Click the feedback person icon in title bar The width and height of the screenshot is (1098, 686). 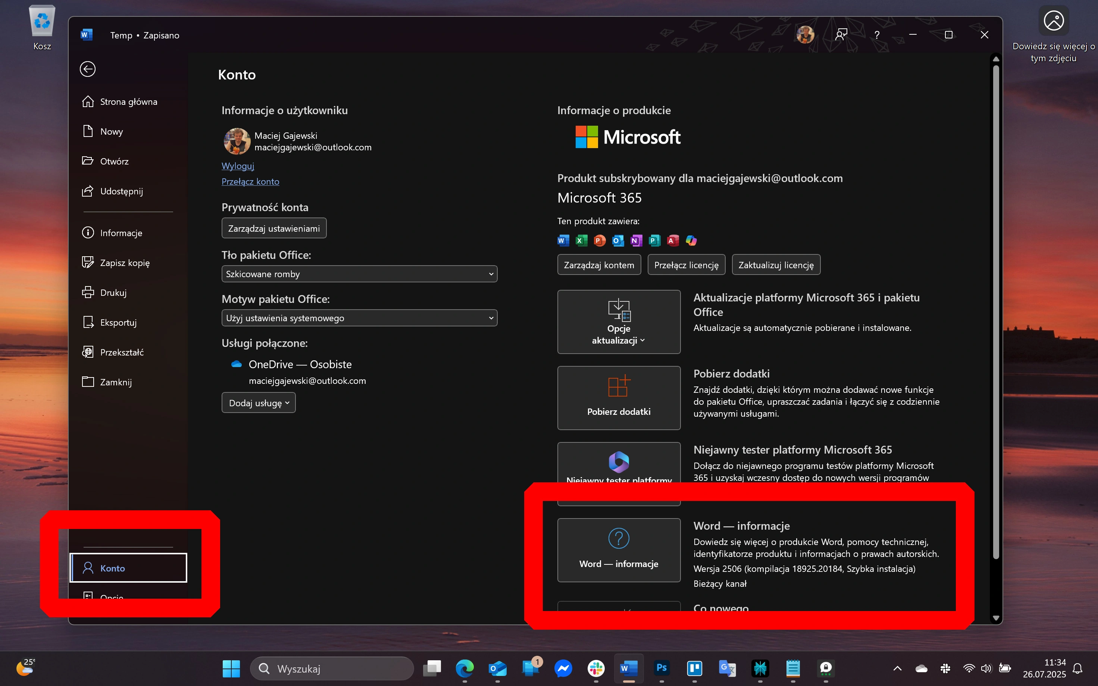(x=841, y=35)
